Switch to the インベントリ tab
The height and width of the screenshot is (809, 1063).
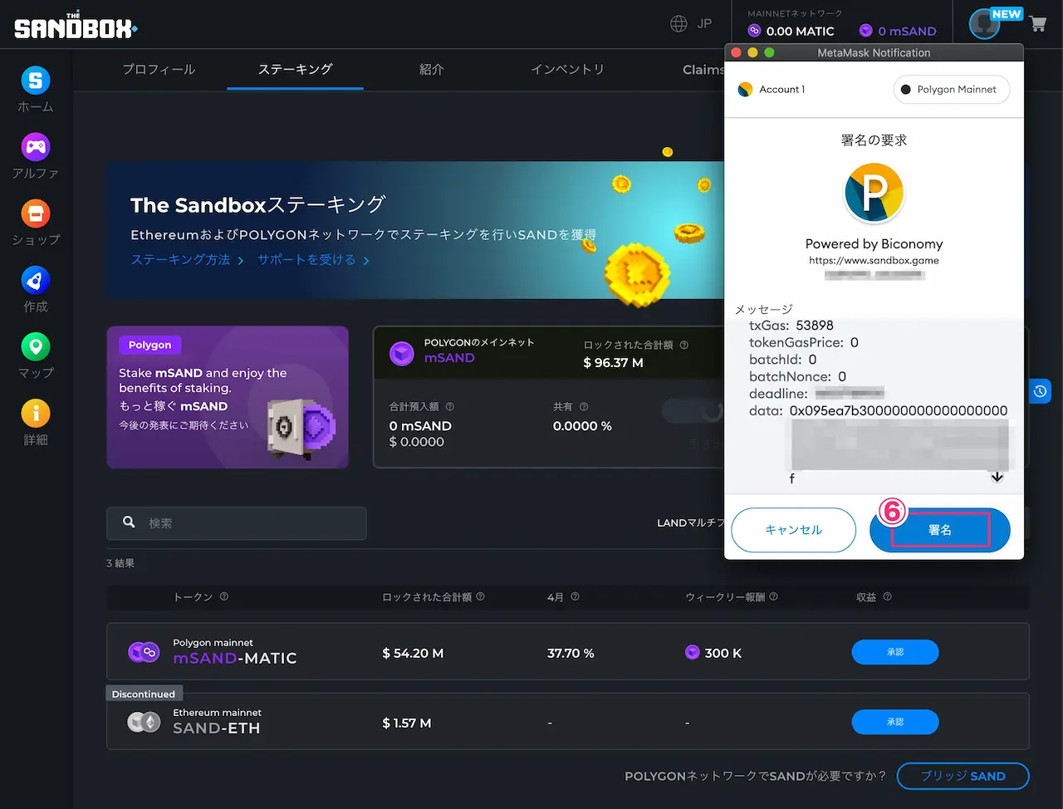(567, 70)
